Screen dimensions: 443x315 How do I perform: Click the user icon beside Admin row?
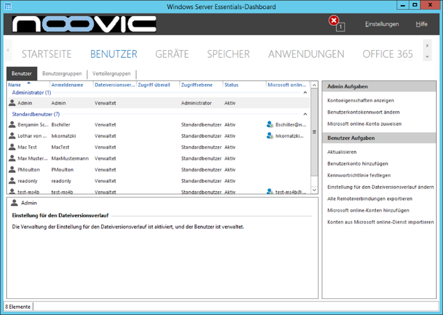(x=12, y=103)
